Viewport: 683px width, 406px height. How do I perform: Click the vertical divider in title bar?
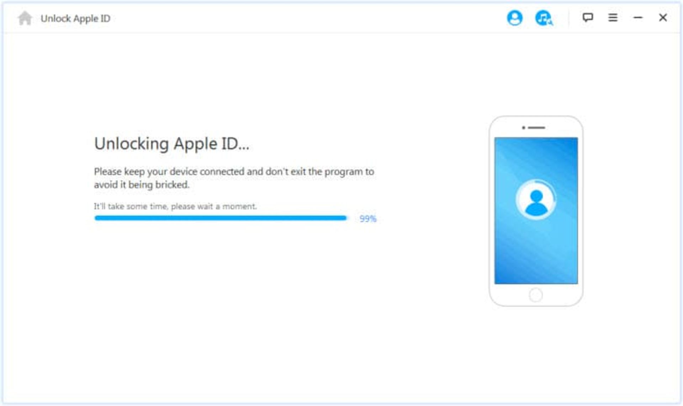point(568,18)
